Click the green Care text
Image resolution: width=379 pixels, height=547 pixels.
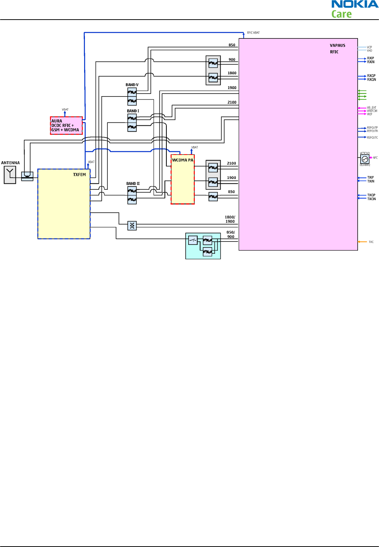[x=342, y=14]
